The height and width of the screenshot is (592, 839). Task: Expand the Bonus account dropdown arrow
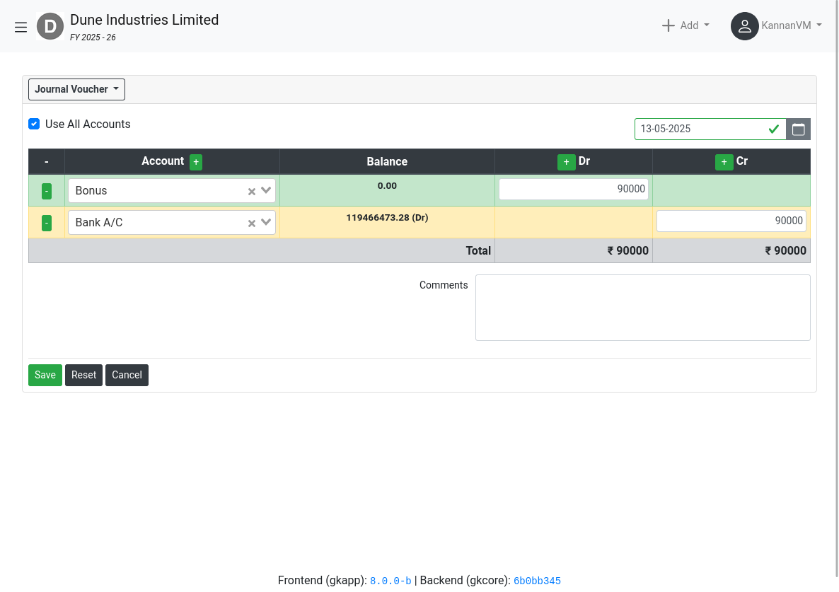tap(266, 190)
